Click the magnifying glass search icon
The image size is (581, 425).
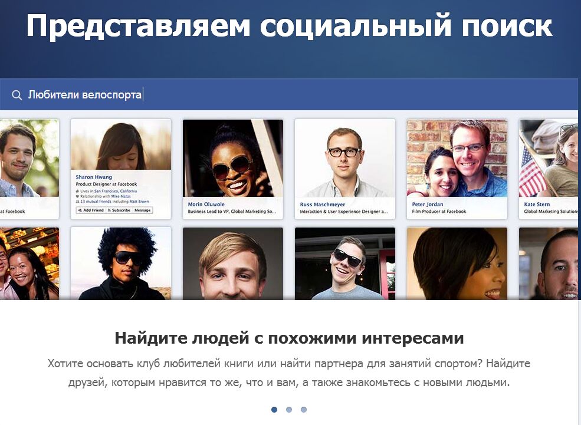click(17, 95)
